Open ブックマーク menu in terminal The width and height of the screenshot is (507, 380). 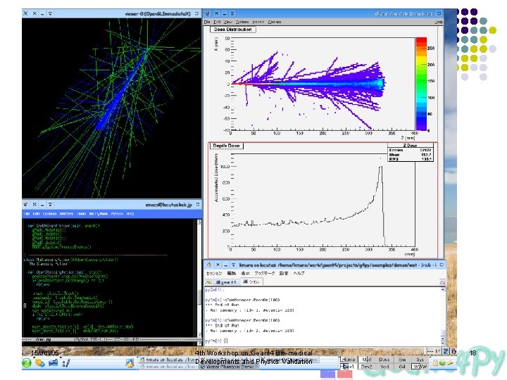coord(265,273)
